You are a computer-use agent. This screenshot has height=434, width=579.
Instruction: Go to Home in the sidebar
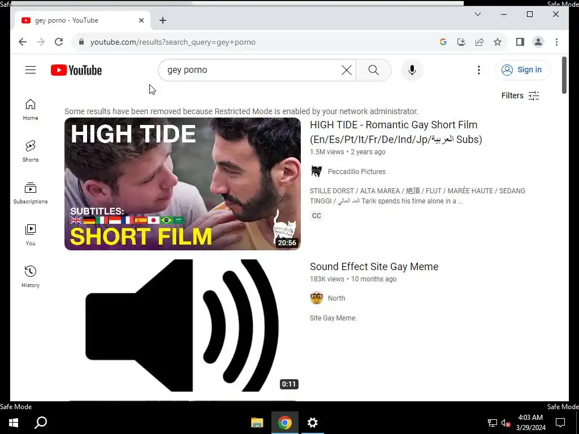click(x=31, y=110)
